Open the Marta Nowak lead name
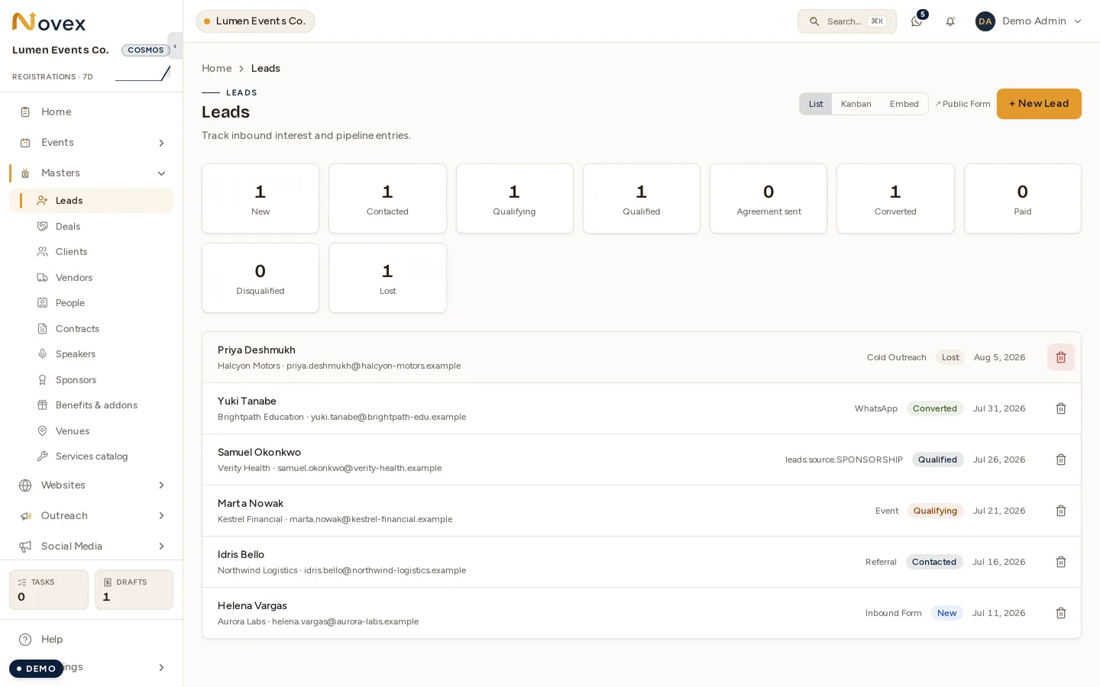1100x687 pixels. pyautogui.click(x=251, y=504)
